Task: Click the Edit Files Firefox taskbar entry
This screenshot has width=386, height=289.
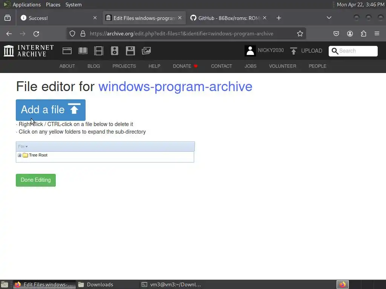Action: click(x=44, y=284)
